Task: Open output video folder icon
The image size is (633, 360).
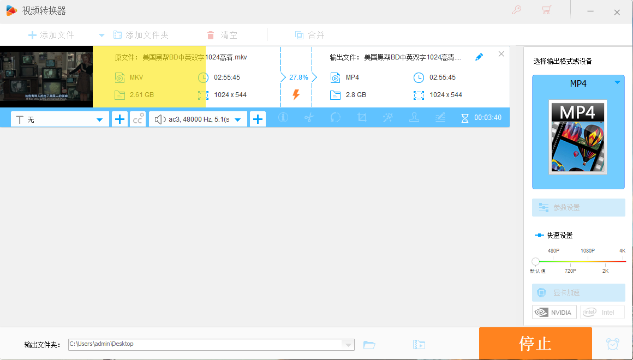Action: point(419,345)
